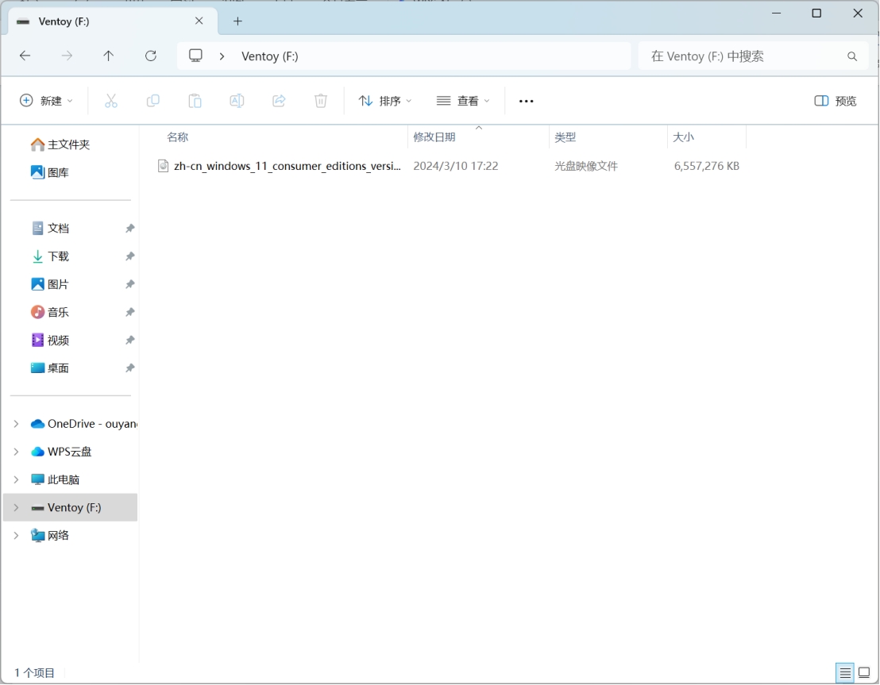This screenshot has width=880, height=685.
Task: Open the 查看 view dropdown
Action: click(464, 101)
